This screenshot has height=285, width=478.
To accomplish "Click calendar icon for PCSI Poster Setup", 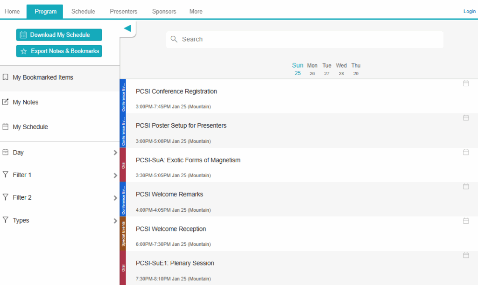I will [465, 118].
